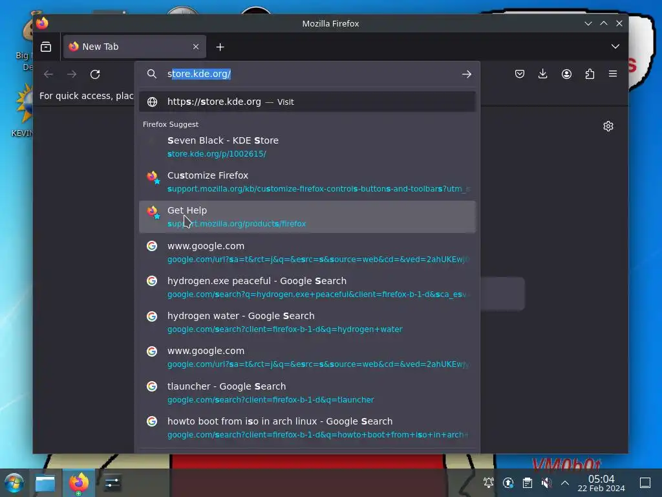This screenshot has height=497, width=662.
Task: Select tlauncher - Google Search suggestion
Action: [x=307, y=393]
